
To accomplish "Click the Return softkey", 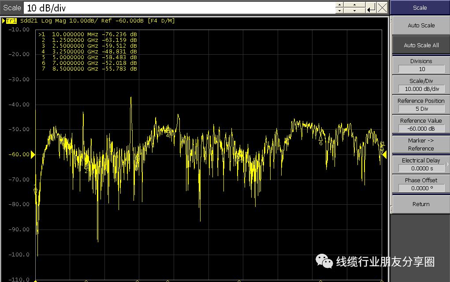I will (x=421, y=204).
